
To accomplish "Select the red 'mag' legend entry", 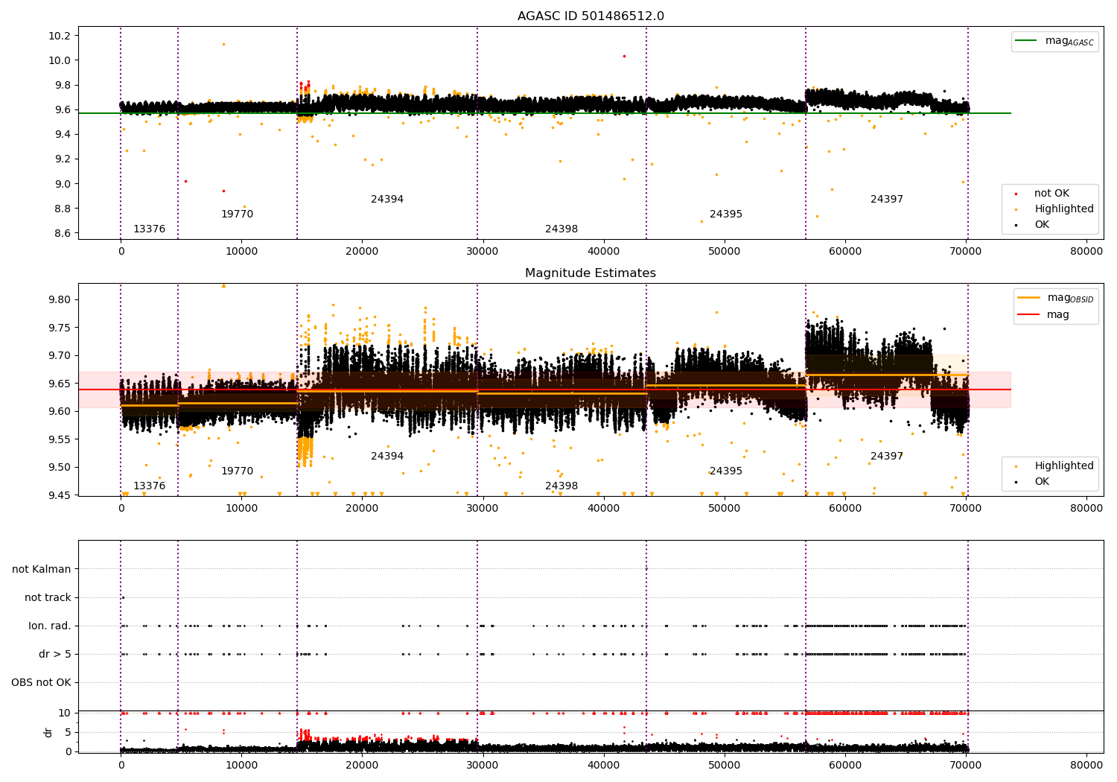I will coord(1044,314).
